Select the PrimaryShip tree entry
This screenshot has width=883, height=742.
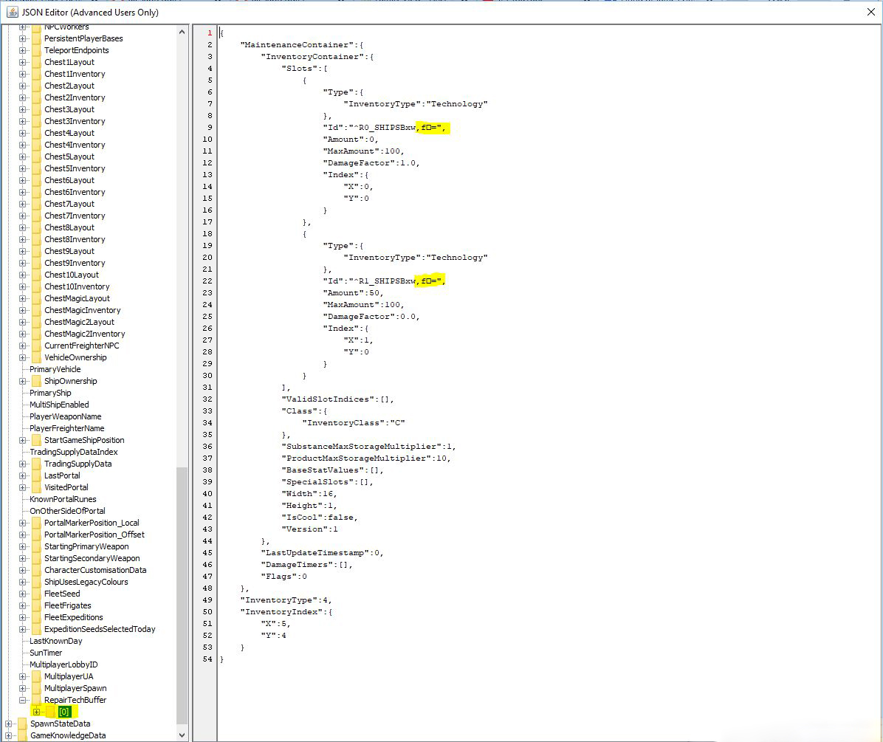click(50, 393)
